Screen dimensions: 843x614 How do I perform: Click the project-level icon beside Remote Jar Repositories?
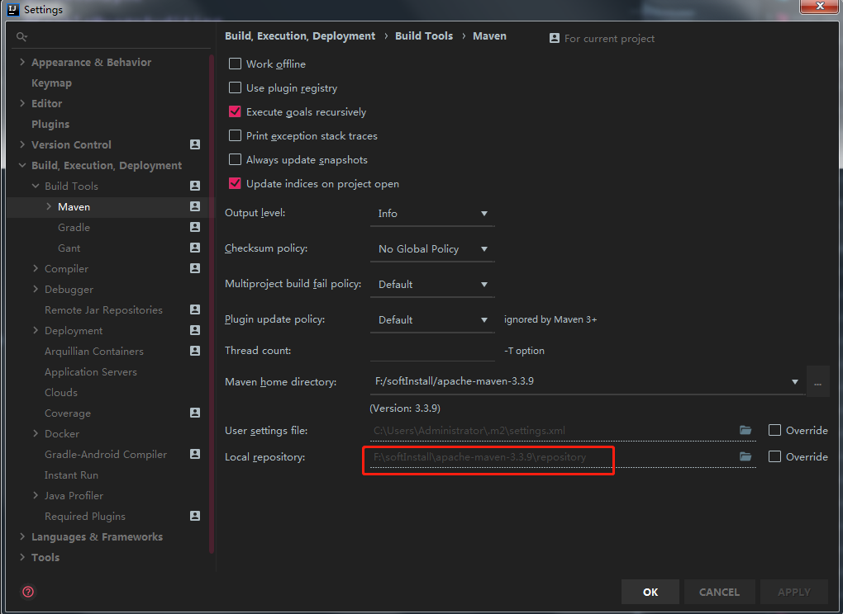pyautogui.click(x=195, y=309)
